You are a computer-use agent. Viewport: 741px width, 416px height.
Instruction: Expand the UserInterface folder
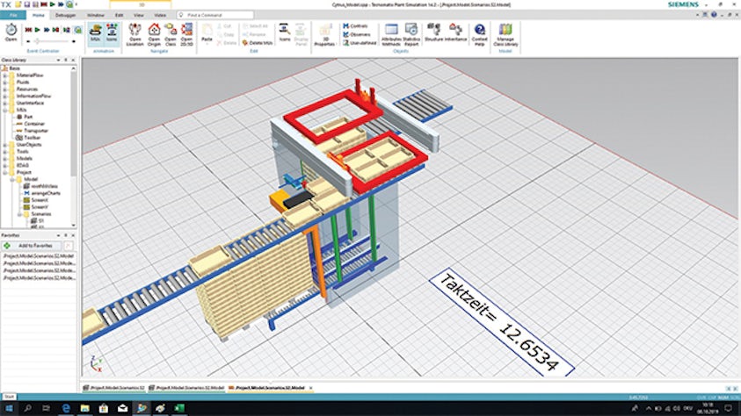[4, 103]
